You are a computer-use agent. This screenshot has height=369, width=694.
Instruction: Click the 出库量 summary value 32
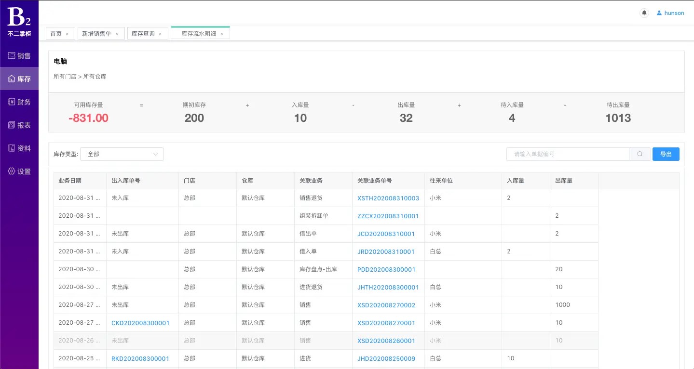(x=406, y=118)
